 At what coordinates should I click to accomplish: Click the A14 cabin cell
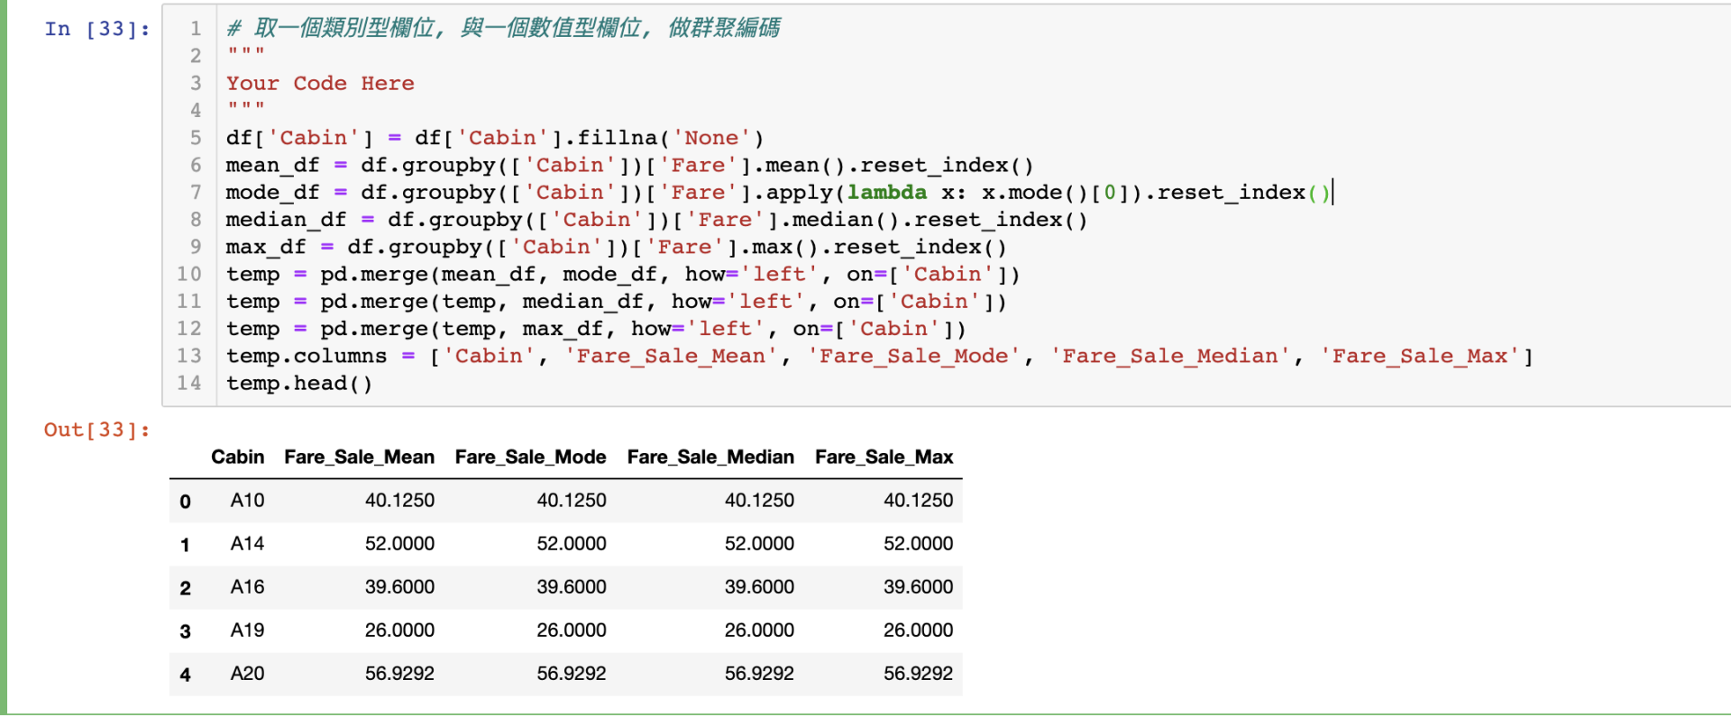[247, 544]
